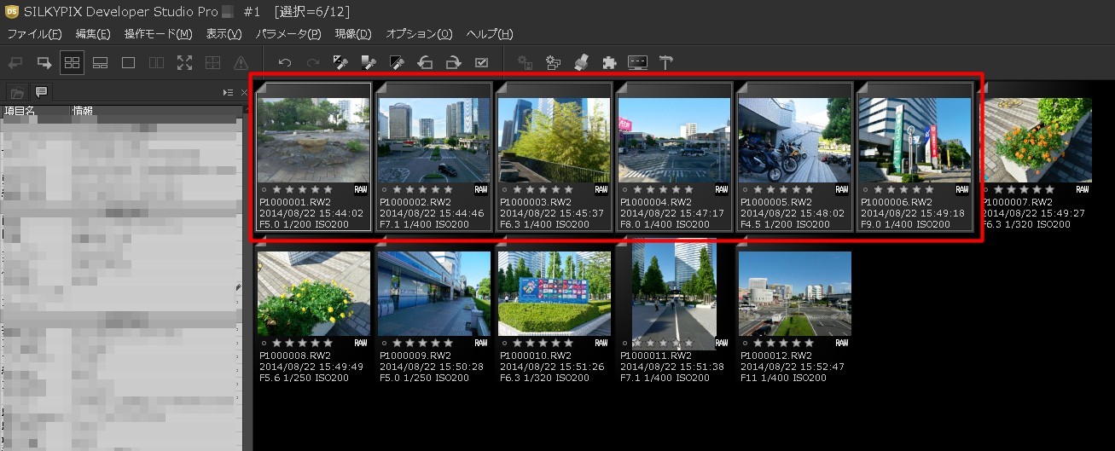
Task: Open the オプション(O) menu
Action: (x=419, y=34)
